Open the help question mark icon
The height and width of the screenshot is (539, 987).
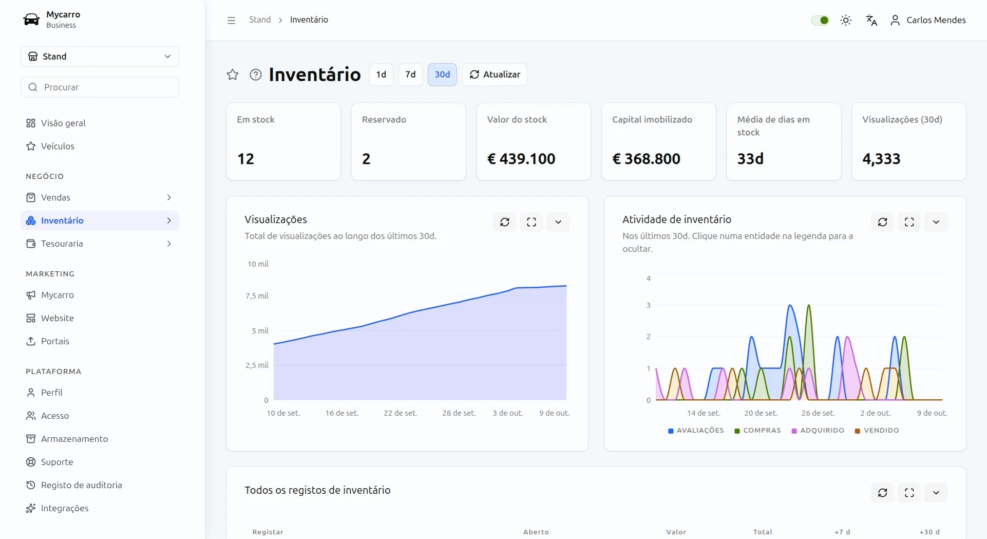[255, 75]
